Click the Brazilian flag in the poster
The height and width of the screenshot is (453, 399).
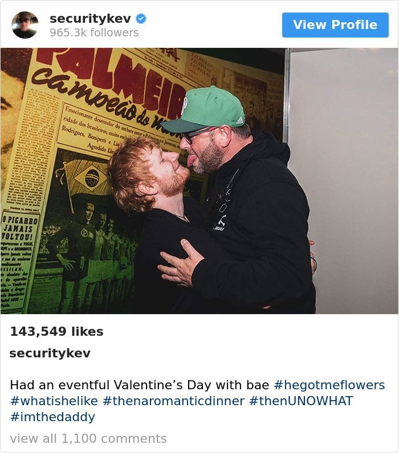[91, 177]
